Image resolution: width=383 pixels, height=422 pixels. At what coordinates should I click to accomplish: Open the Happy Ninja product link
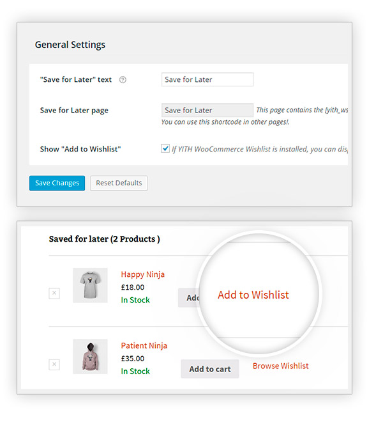pyautogui.click(x=142, y=274)
